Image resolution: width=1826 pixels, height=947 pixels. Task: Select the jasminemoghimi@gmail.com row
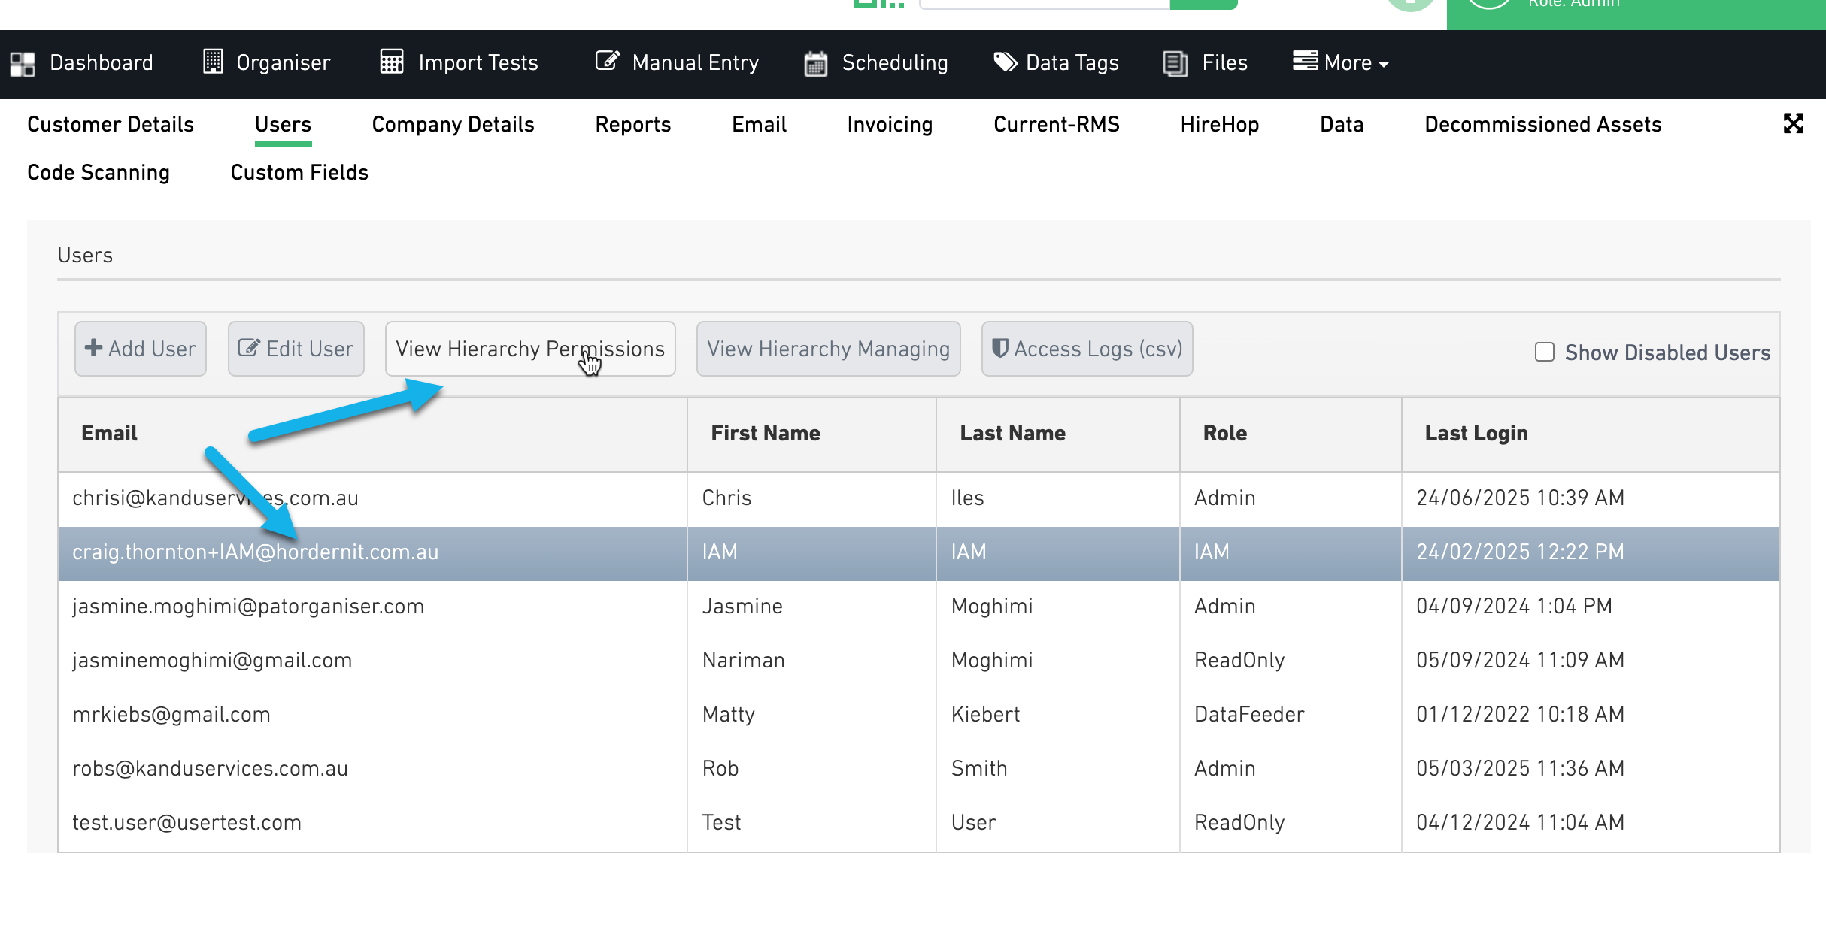[x=919, y=661]
